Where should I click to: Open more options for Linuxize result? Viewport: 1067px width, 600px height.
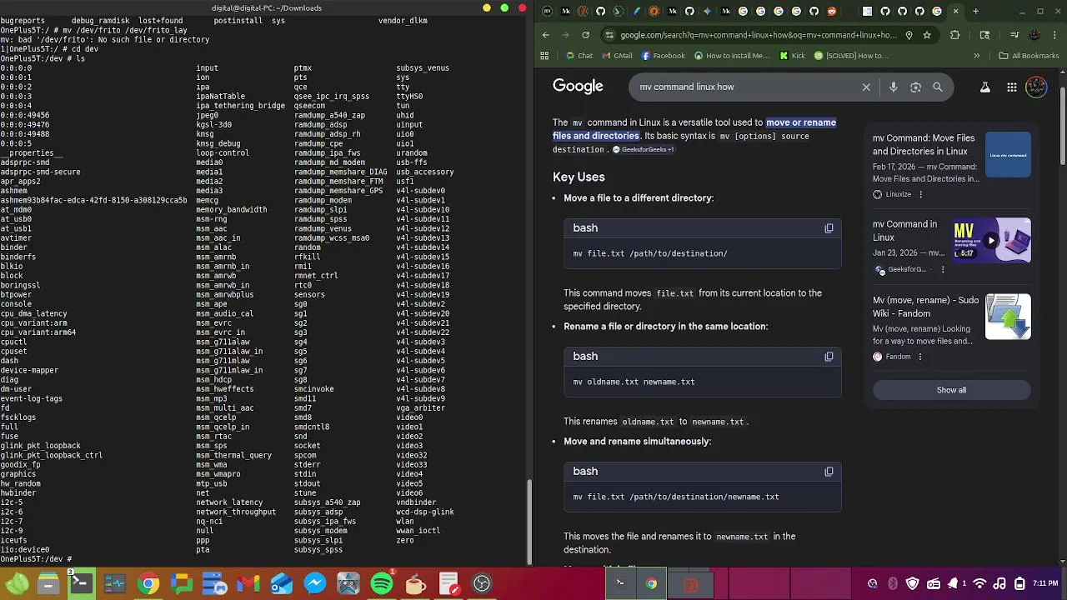pyautogui.click(x=920, y=194)
